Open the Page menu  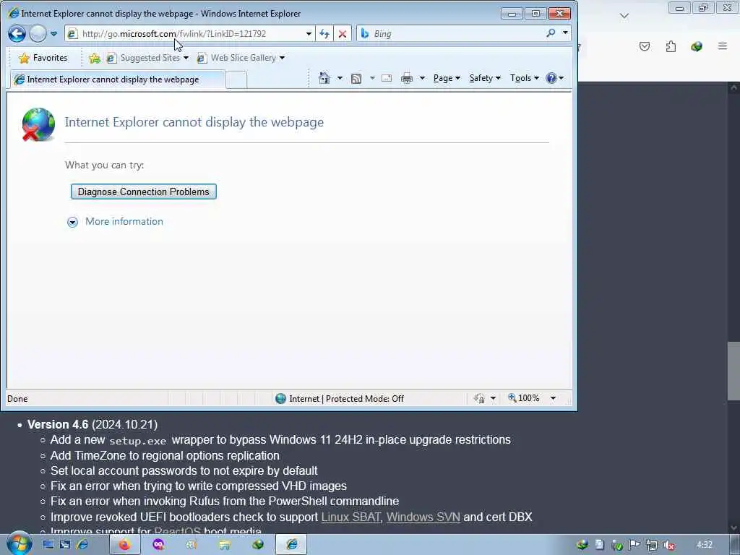click(447, 78)
